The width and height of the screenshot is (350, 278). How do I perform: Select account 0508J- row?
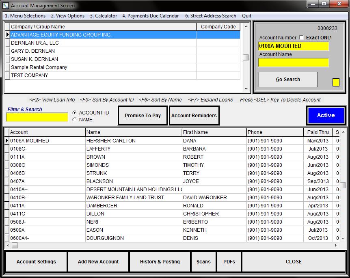pos(172,222)
